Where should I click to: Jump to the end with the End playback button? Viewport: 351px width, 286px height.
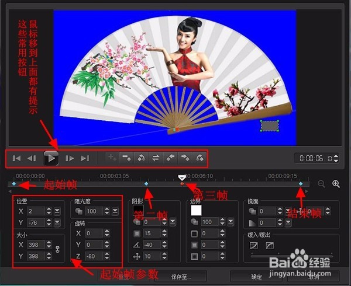85,158
